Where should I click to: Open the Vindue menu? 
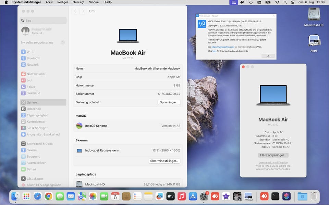coord(94,2)
